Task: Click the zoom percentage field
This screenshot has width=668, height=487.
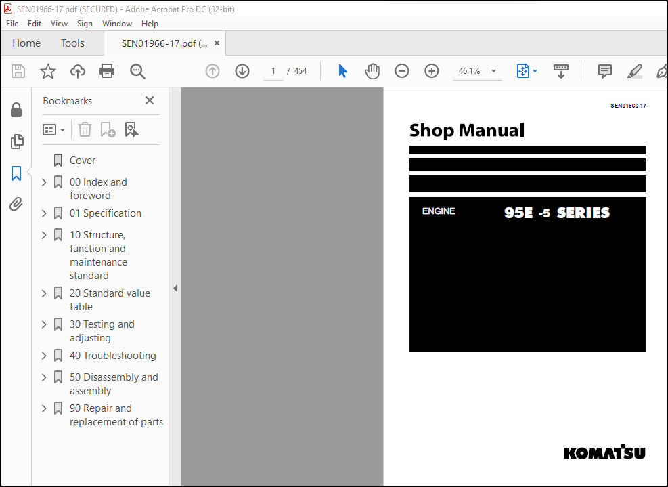Action: pyautogui.click(x=469, y=71)
